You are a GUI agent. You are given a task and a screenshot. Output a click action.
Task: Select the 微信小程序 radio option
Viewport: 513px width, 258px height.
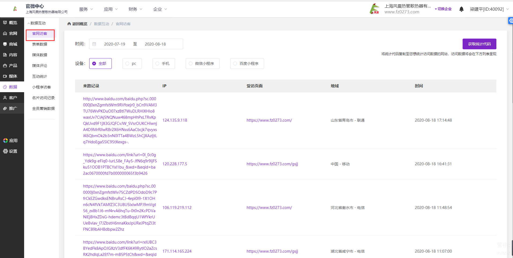(x=191, y=63)
